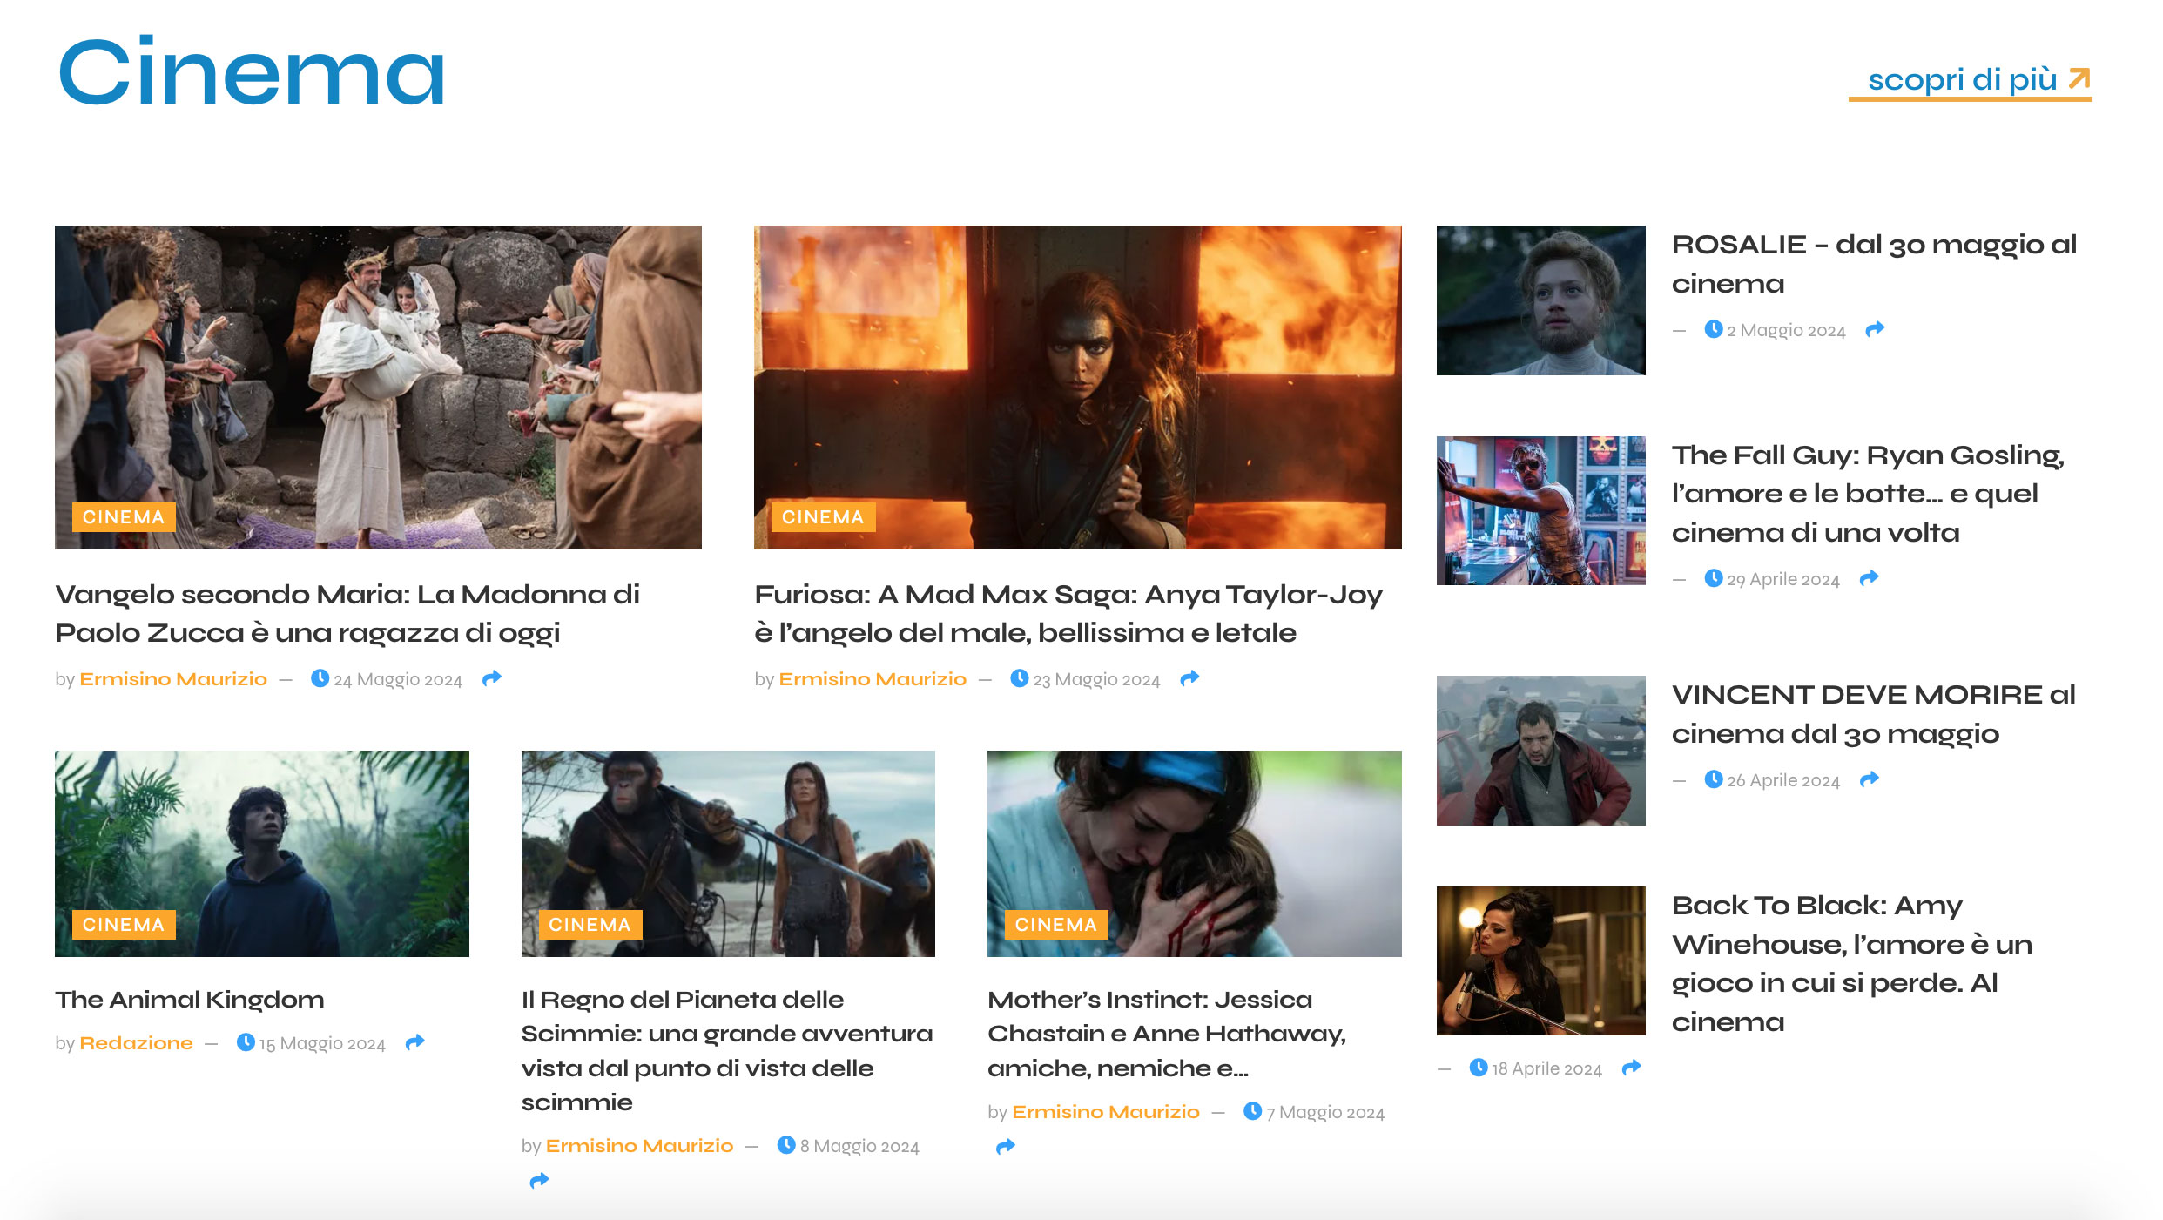
Task: Click share arrow next to 23 Maggio 2024
Action: tap(1189, 678)
